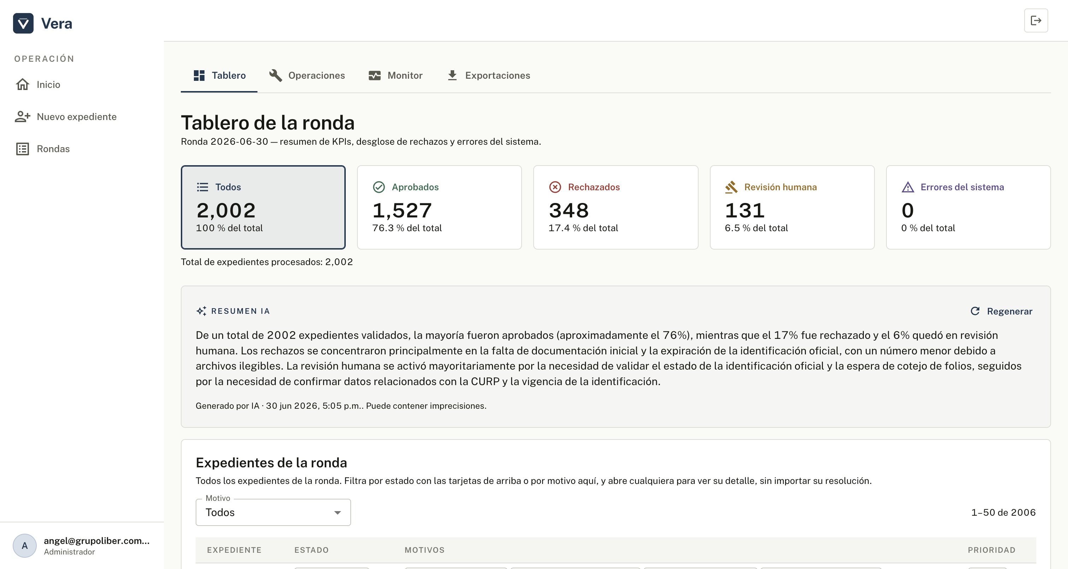Click the logout icon button
Viewport: 1068px width, 569px height.
(x=1036, y=20)
